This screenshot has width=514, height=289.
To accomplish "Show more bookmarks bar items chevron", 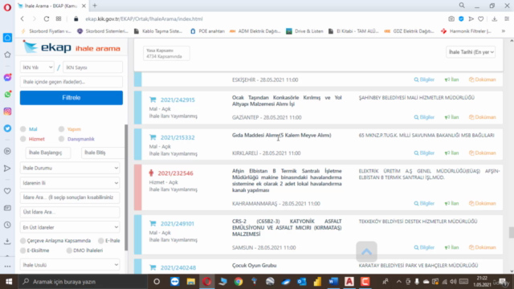I will (504, 31).
